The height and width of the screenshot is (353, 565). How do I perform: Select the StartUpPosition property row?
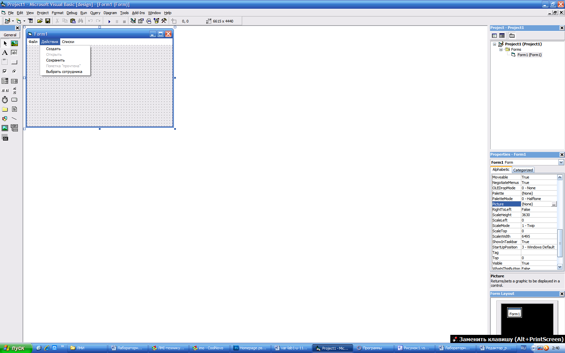coord(524,247)
